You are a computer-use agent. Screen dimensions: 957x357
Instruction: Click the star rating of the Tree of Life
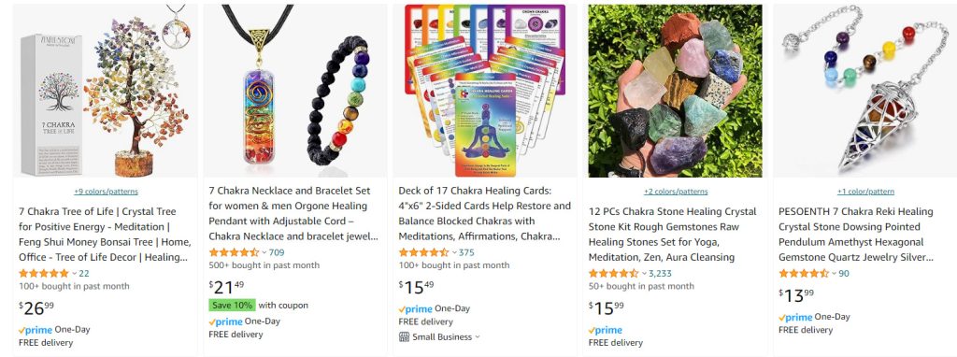coord(44,274)
